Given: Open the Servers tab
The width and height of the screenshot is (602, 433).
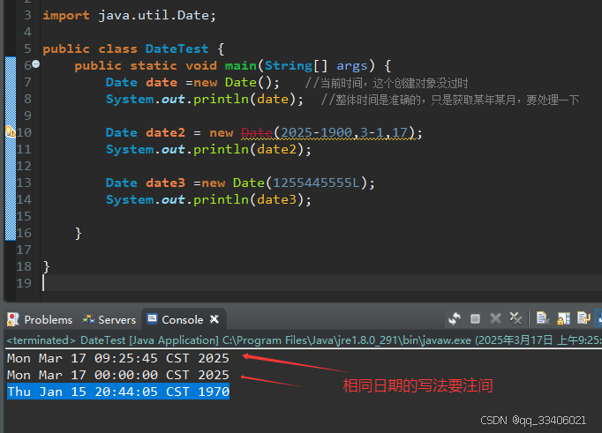Looking at the screenshot, I should (x=117, y=320).
